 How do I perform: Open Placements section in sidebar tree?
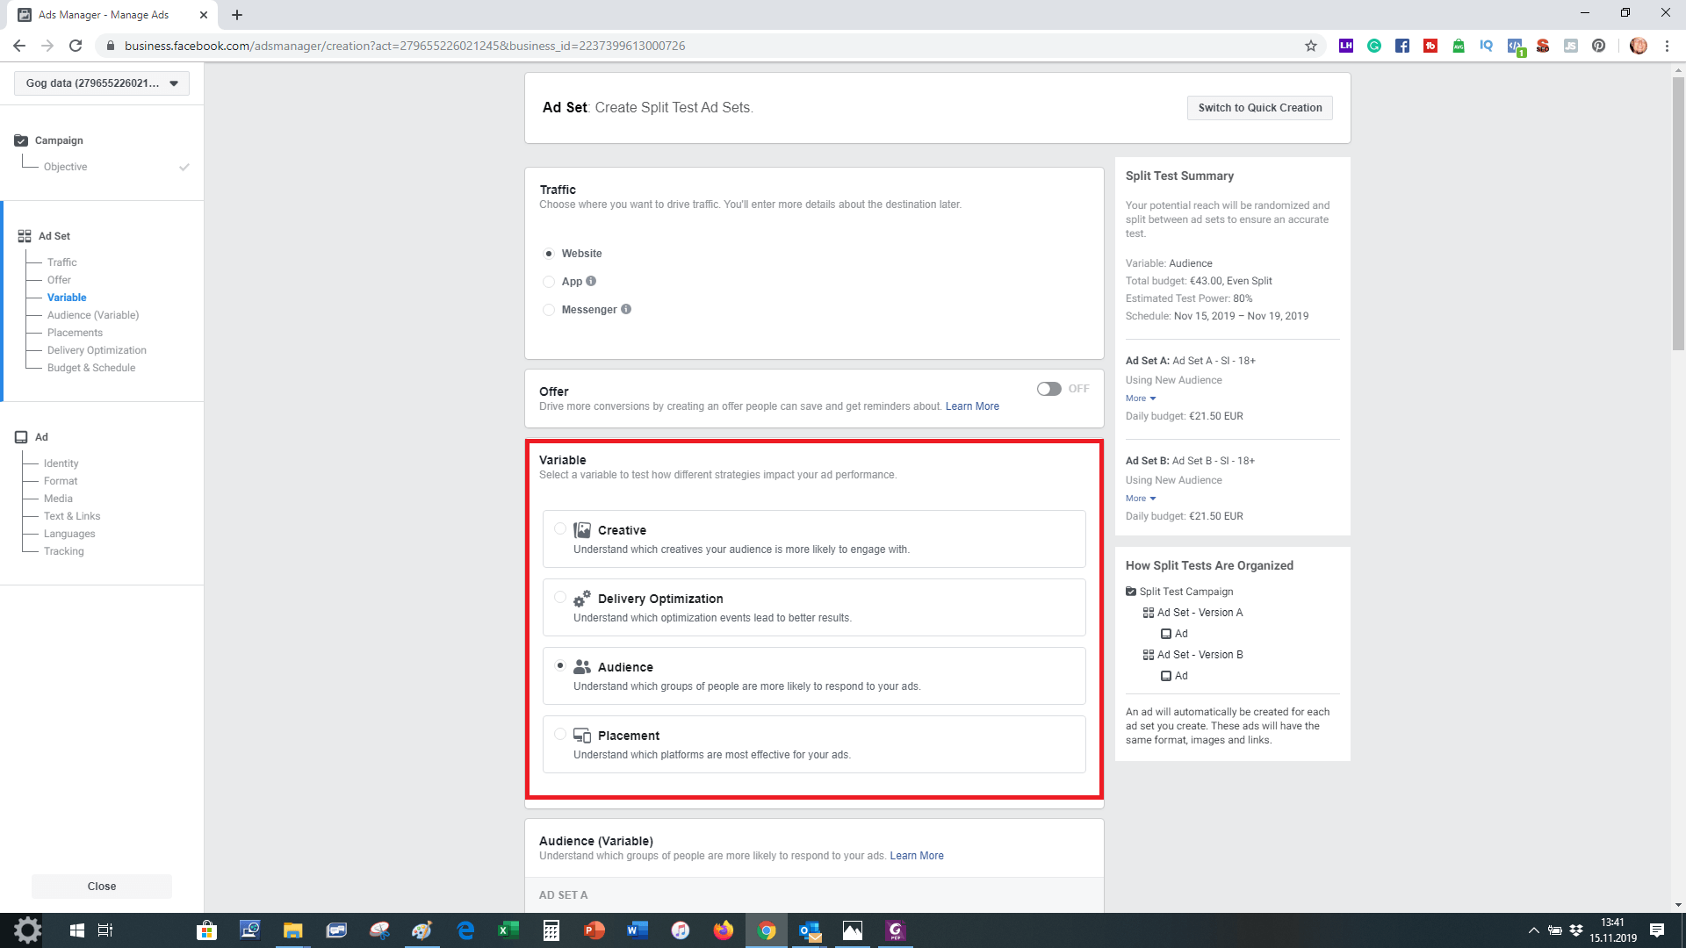75,333
